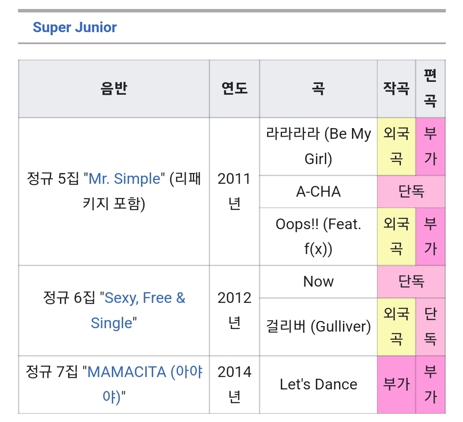
Task: Open the Super Junior link
Action: [x=75, y=27]
